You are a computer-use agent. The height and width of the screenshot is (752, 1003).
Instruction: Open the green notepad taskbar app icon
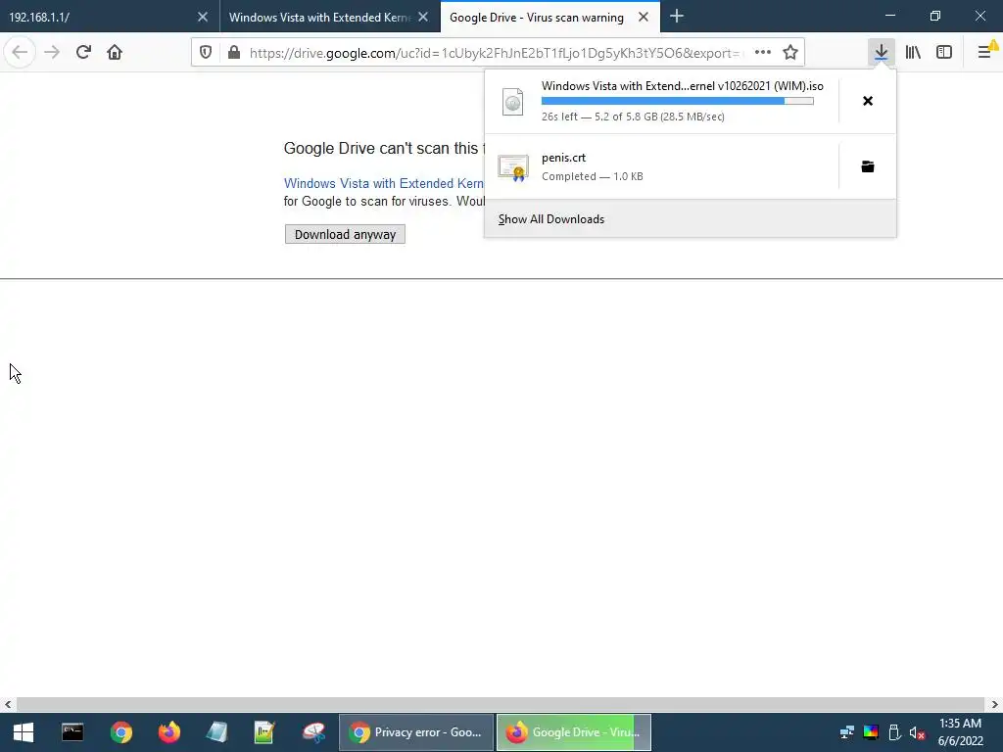pos(264,732)
